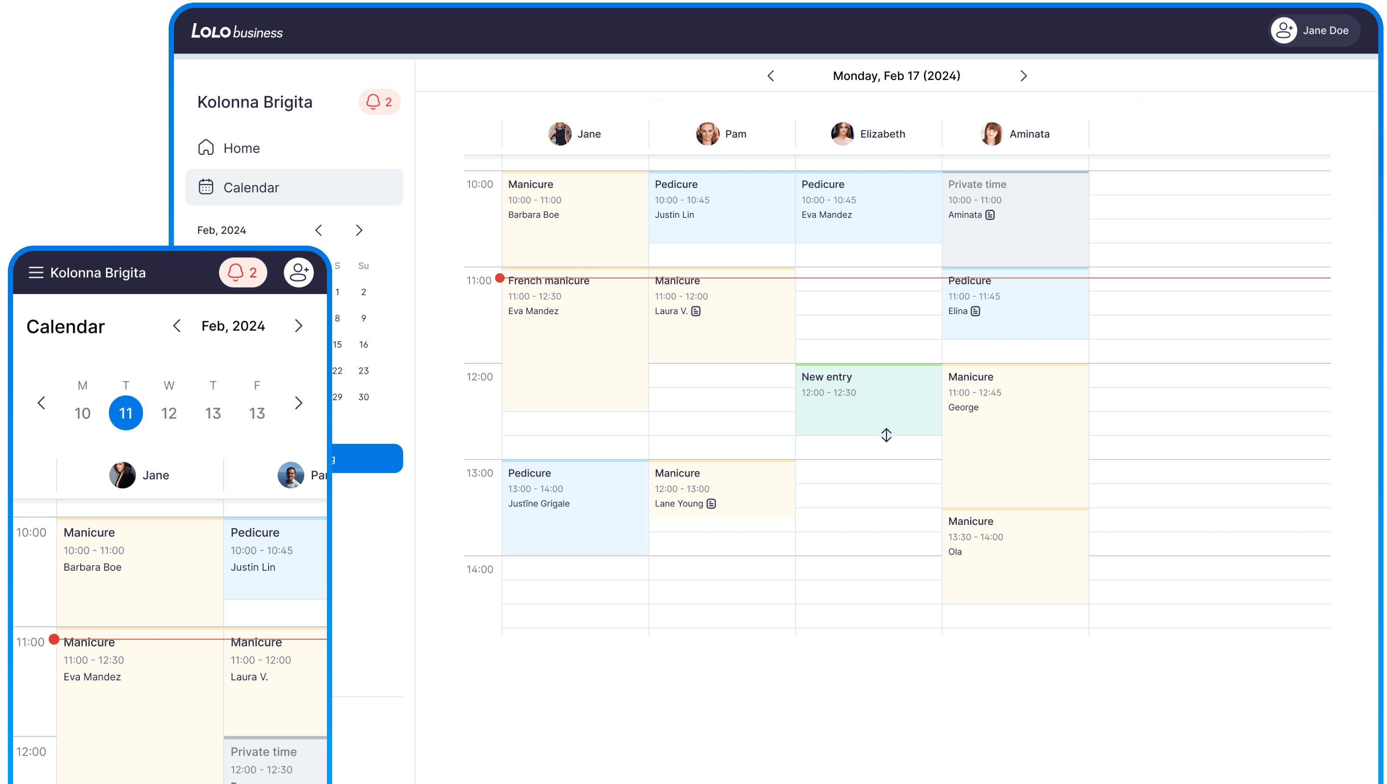The image size is (1387, 784).
Task: Open the note icon beside Lane Young
Action: click(x=711, y=504)
